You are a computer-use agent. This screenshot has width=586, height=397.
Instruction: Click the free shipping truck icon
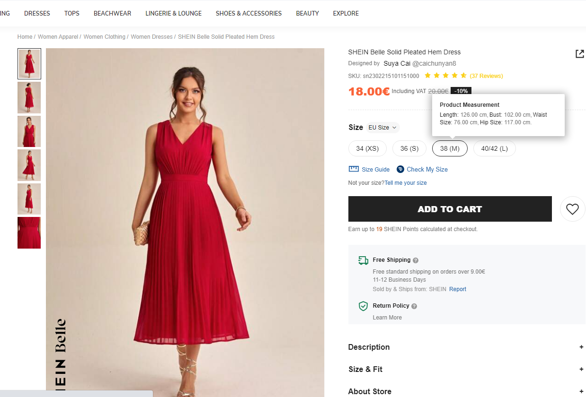coord(363,260)
